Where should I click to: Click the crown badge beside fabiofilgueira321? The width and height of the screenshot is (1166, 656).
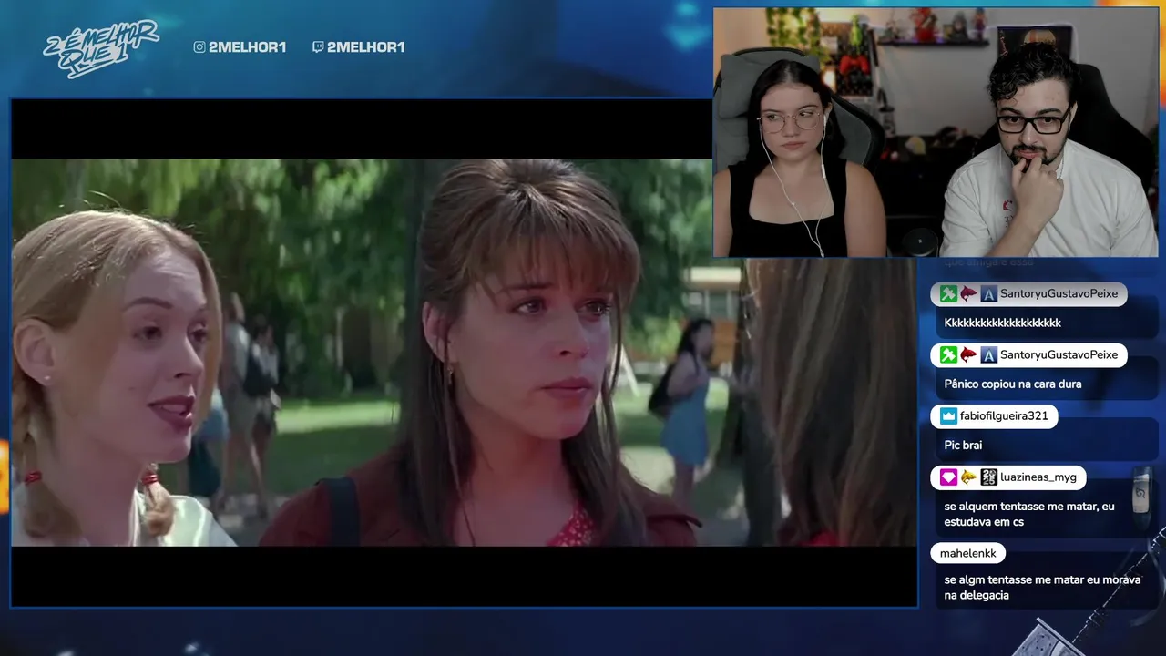coord(948,415)
